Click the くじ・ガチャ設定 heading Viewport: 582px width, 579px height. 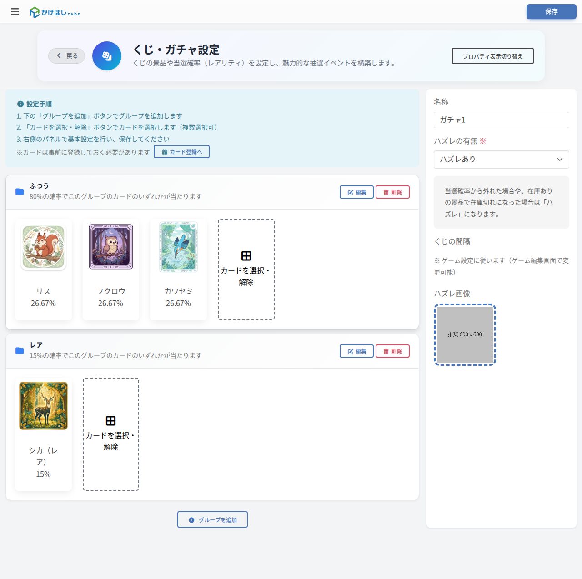176,50
